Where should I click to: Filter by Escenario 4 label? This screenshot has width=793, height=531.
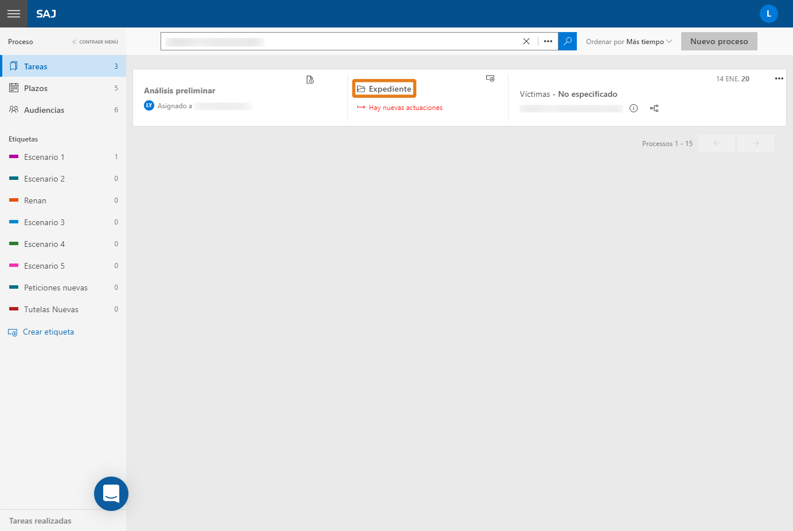[x=63, y=244]
